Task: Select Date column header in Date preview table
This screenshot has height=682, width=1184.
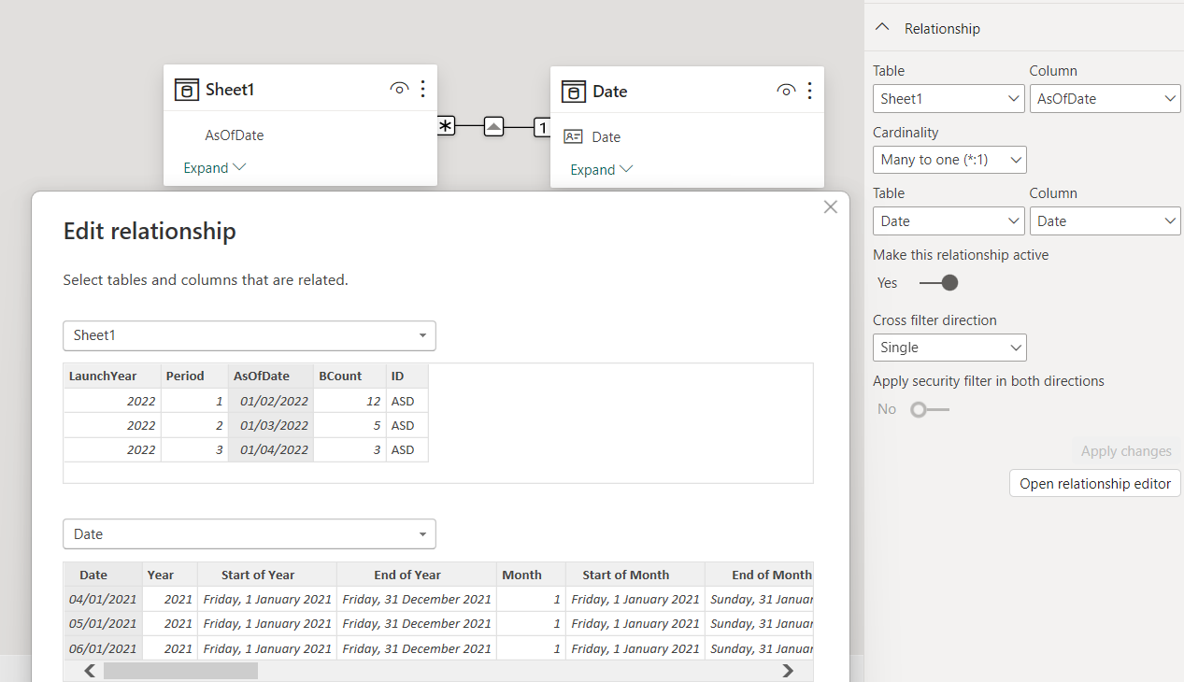Action: (x=103, y=575)
